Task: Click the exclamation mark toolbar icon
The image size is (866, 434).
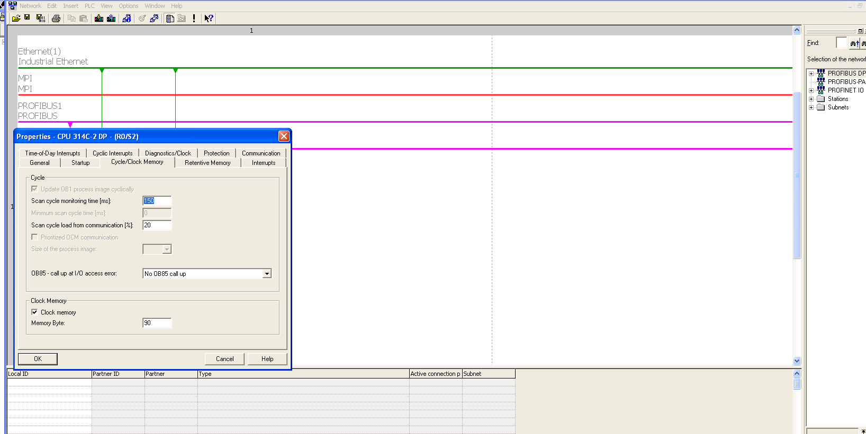Action: pyautogui.click(x=194, y=18)
